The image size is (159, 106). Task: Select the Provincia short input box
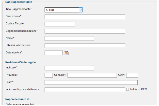coord(49,75)
